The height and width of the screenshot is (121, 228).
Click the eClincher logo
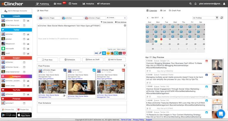click(12, 4)
